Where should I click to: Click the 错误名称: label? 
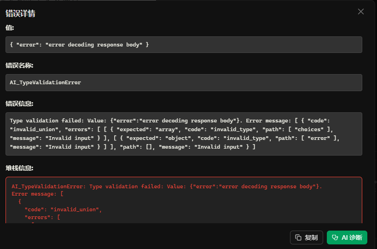pyautogui.click(x=19, y=65)
